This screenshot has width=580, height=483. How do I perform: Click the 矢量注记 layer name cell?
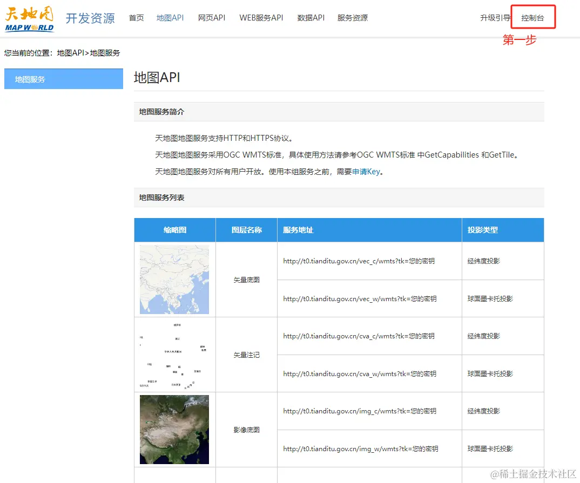(x=246, y=355)
